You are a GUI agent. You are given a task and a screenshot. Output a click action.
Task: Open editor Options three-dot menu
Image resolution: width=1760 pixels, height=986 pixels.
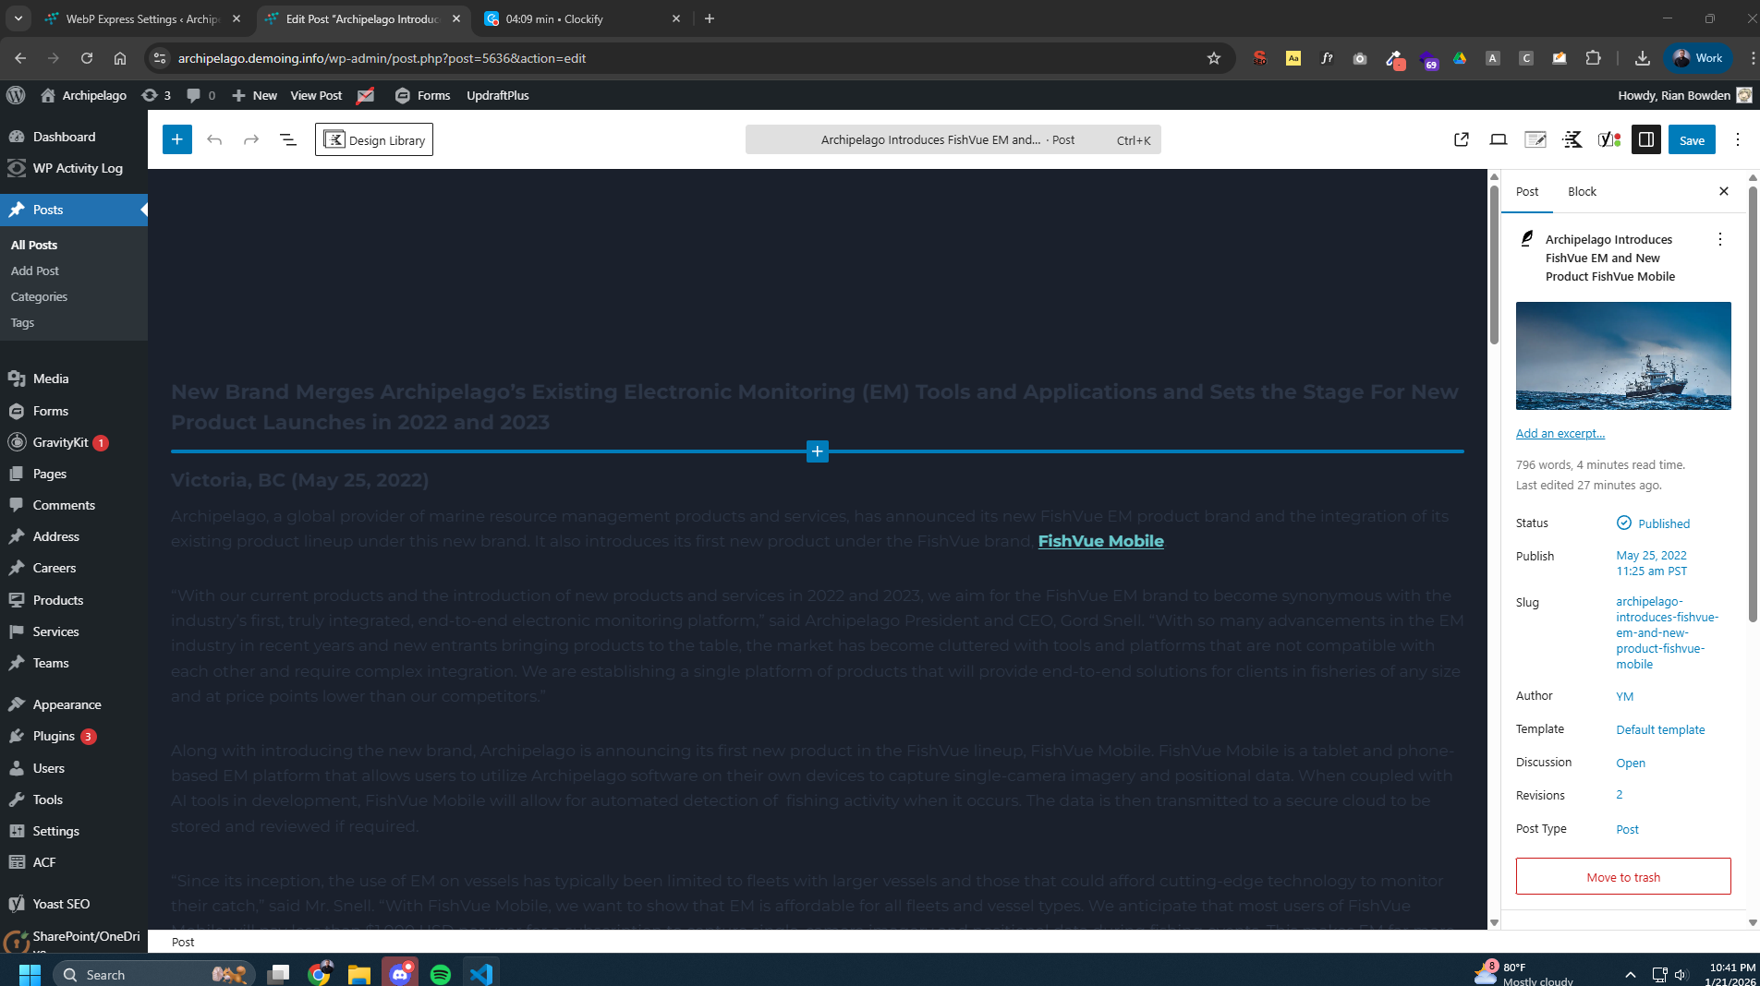tap(1737, 139)
